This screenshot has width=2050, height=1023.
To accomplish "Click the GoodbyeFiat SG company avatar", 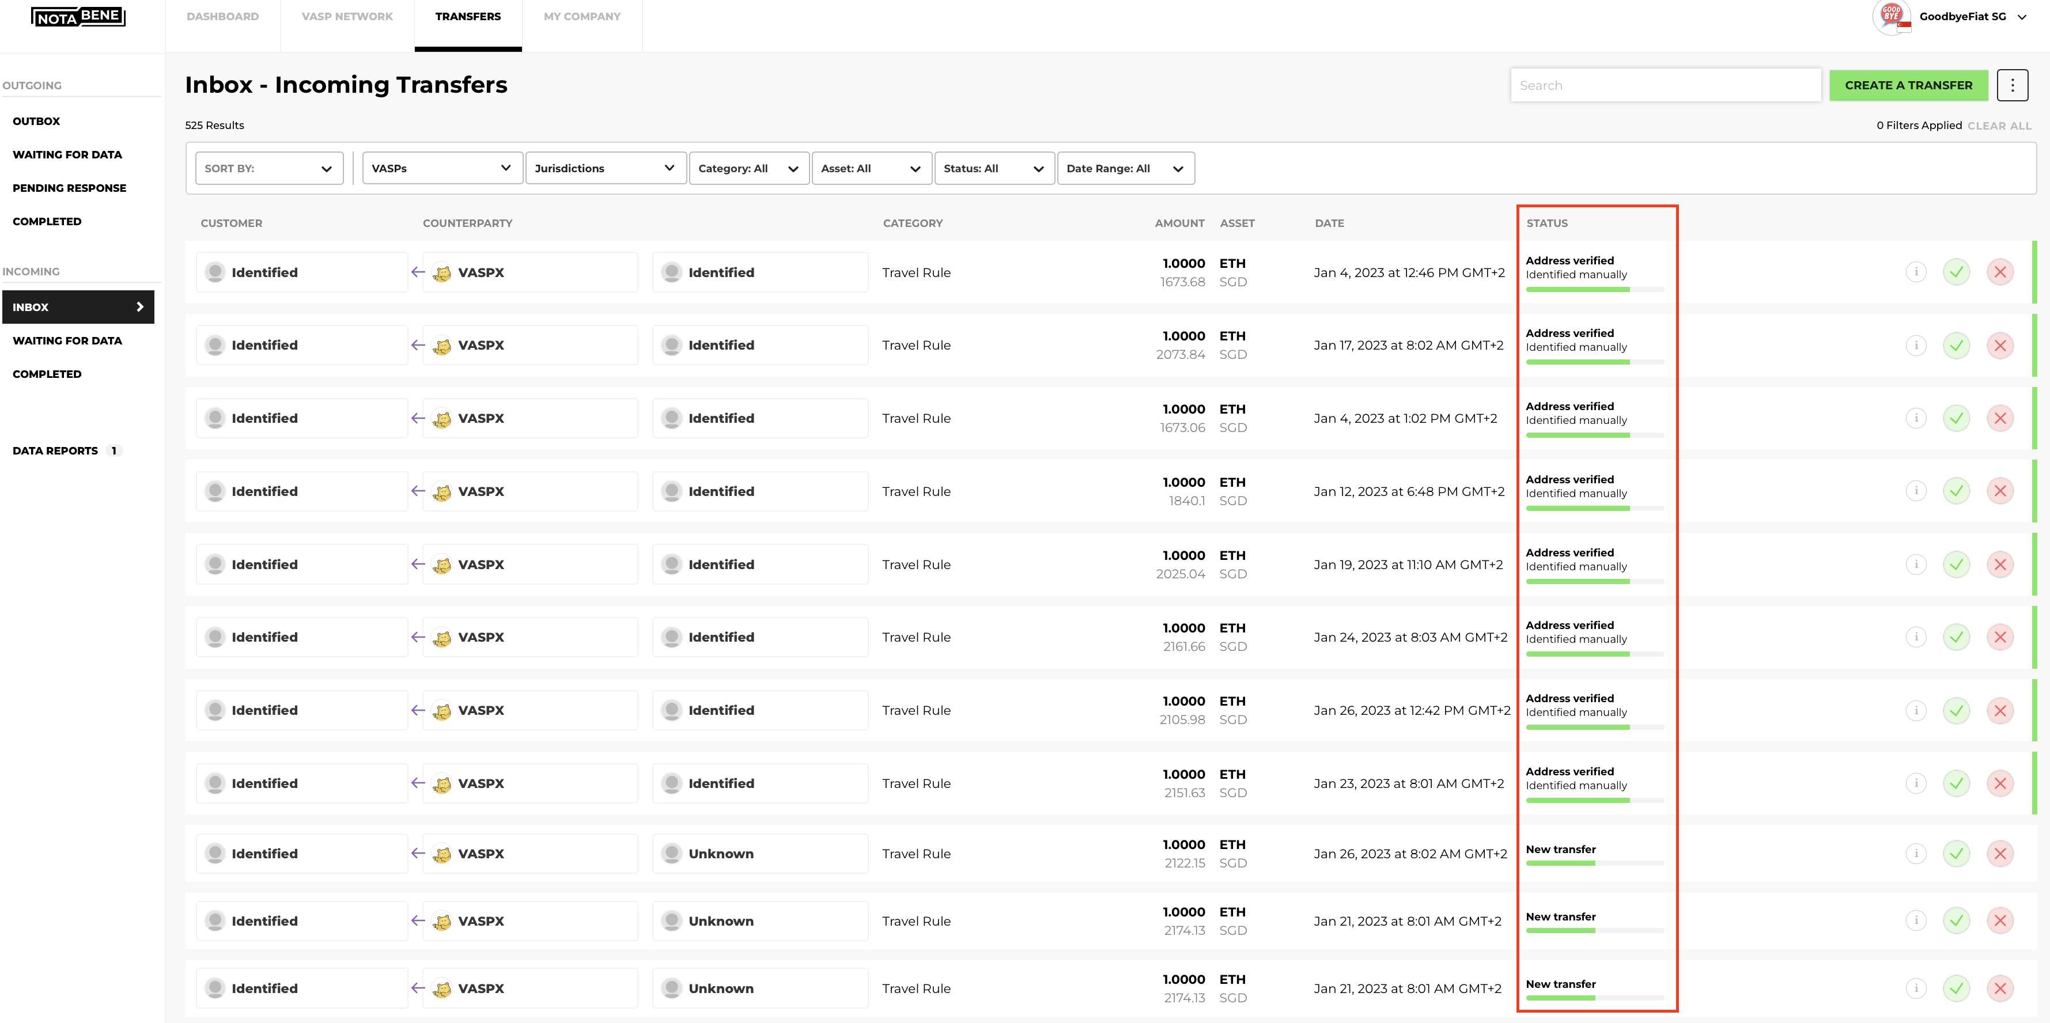I will (x=1892, y=17).
